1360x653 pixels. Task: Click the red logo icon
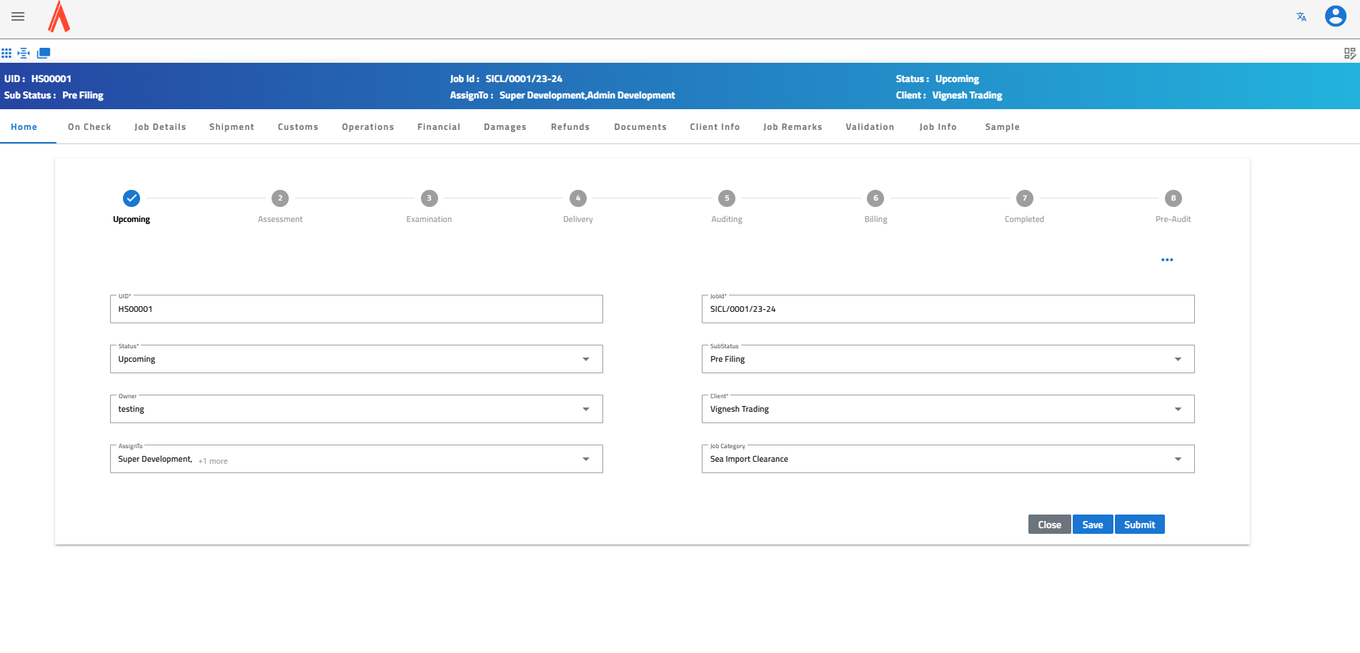tap(59, 17)
